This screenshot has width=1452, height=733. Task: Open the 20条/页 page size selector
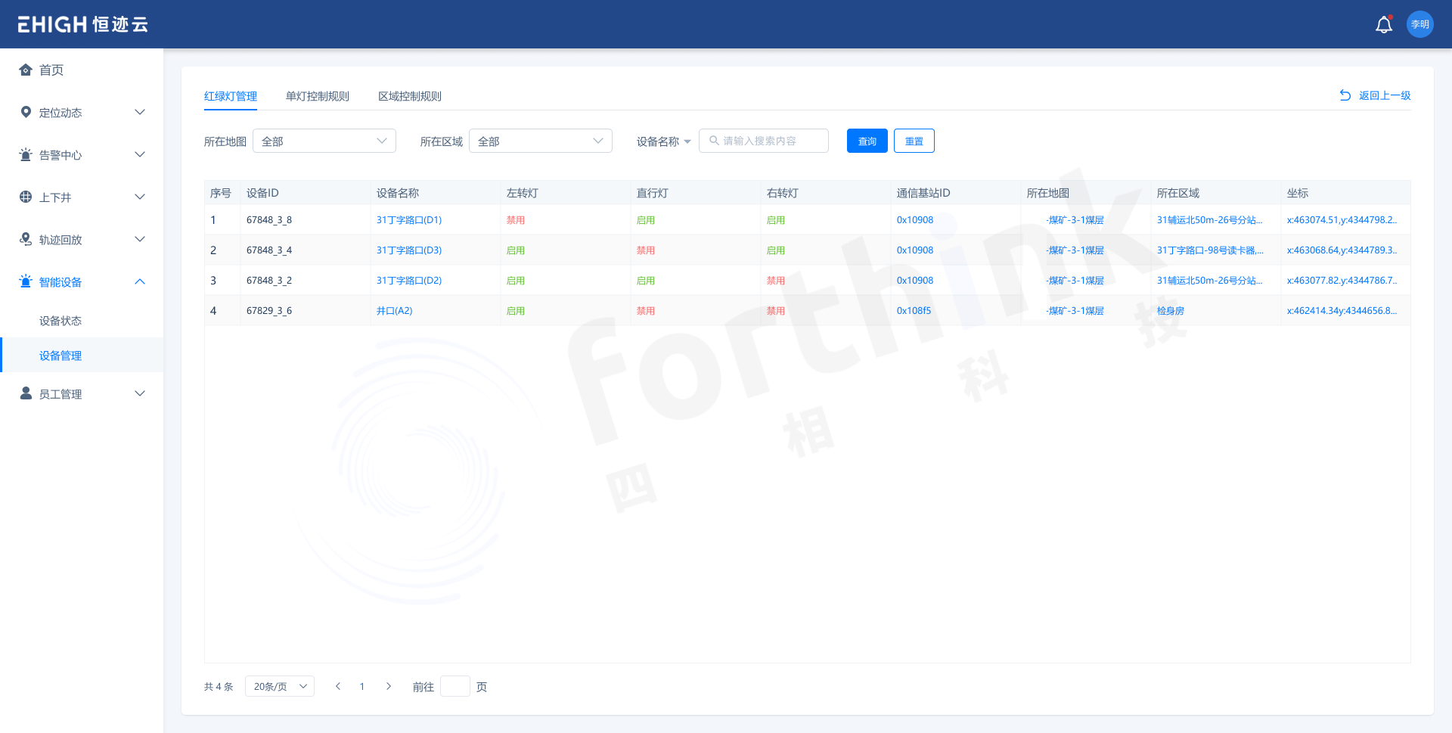(279, 686)
